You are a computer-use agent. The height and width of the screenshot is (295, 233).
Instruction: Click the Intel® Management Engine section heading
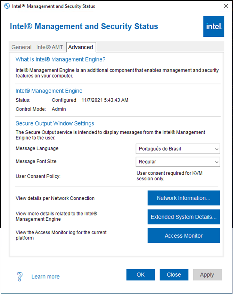[49, 91]
